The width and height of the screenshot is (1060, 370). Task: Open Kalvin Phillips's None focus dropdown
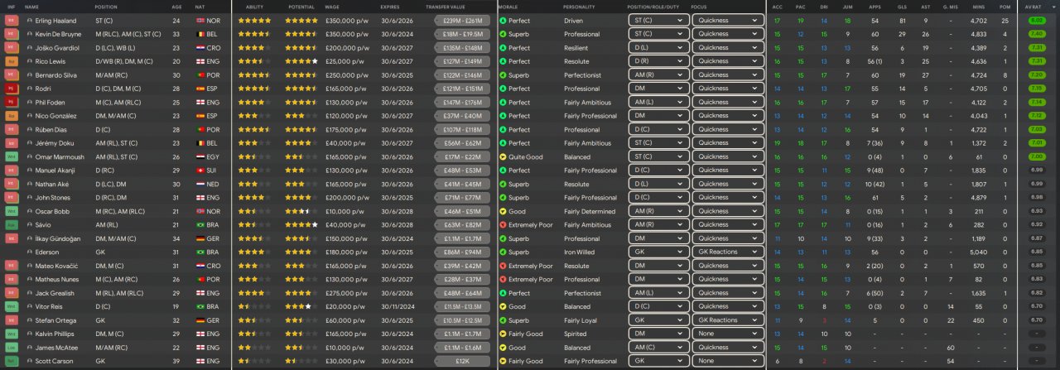point(728,334)
